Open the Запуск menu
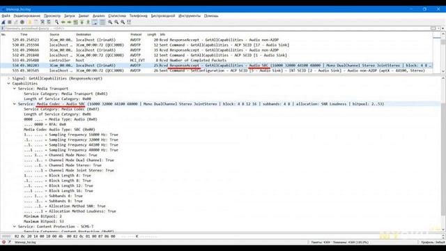 (x=70, y=16)
